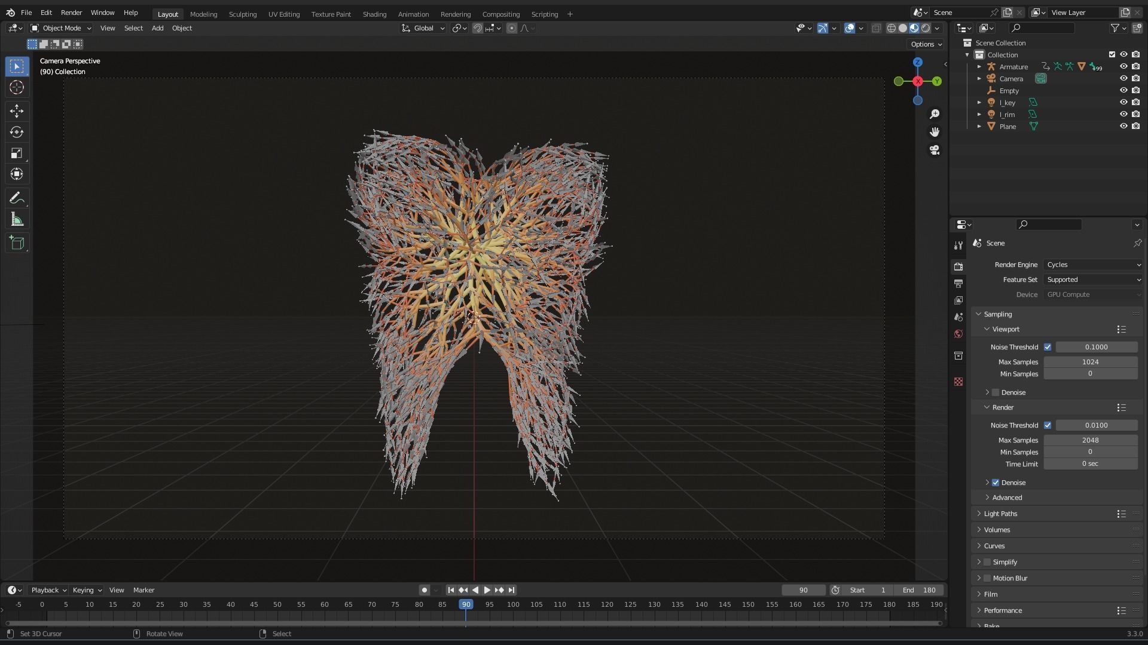Click the Blender logo menu icon
Viewport: 1148px width, 645px height.
tap(10, 13)
